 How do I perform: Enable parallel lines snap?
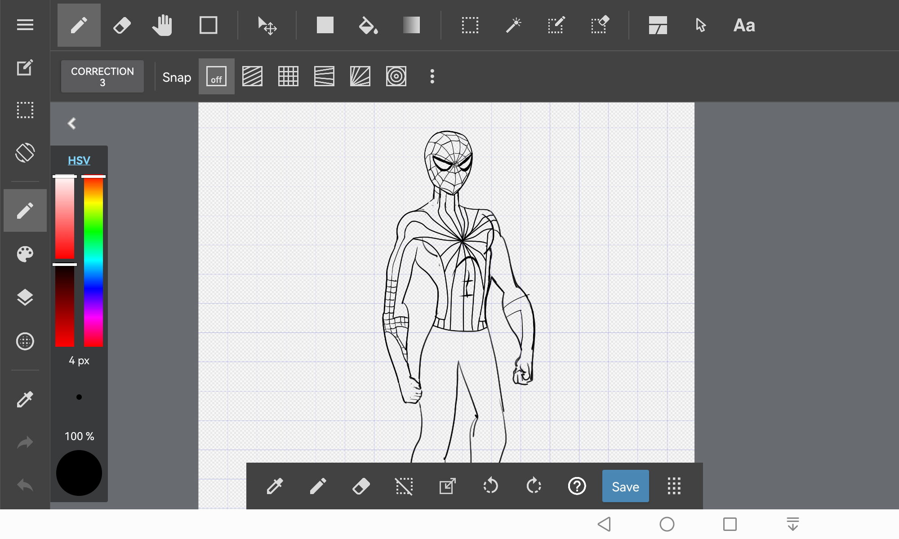click(x=252, y=76)
